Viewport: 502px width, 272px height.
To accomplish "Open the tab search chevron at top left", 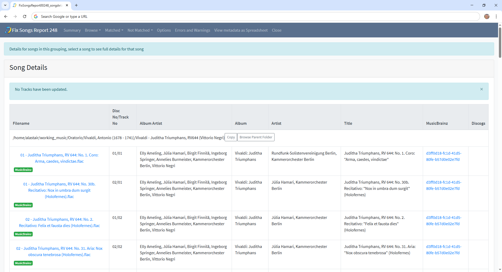I will [x=5, y=5].
